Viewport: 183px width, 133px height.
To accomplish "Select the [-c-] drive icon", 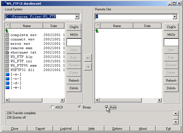I will click(x=7, y=79).
